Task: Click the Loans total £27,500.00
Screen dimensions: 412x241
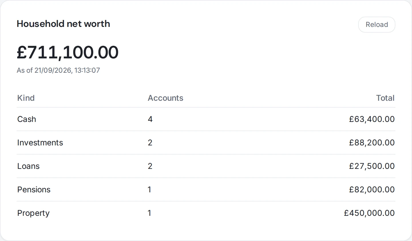Action: (x=372, y=166)
